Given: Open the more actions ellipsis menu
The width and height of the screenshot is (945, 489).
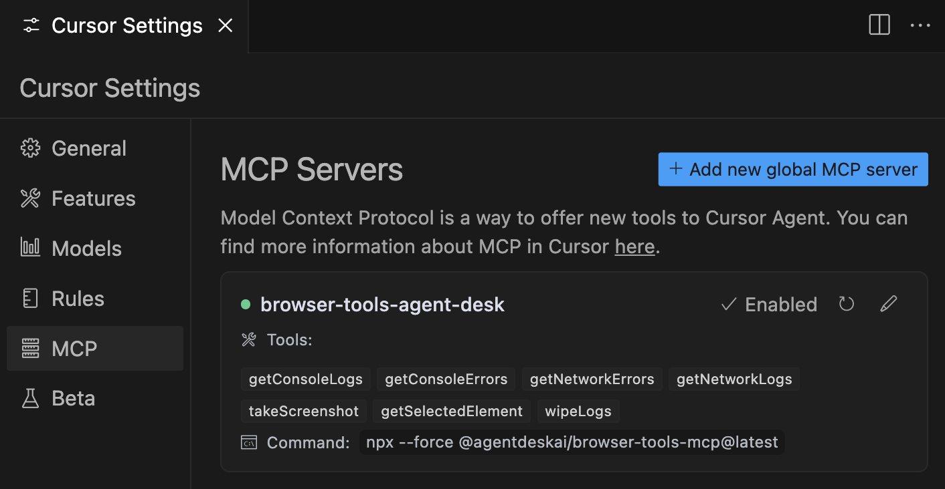Looking at the screenshot, I should pyautogui.click(x=921, y=25).
